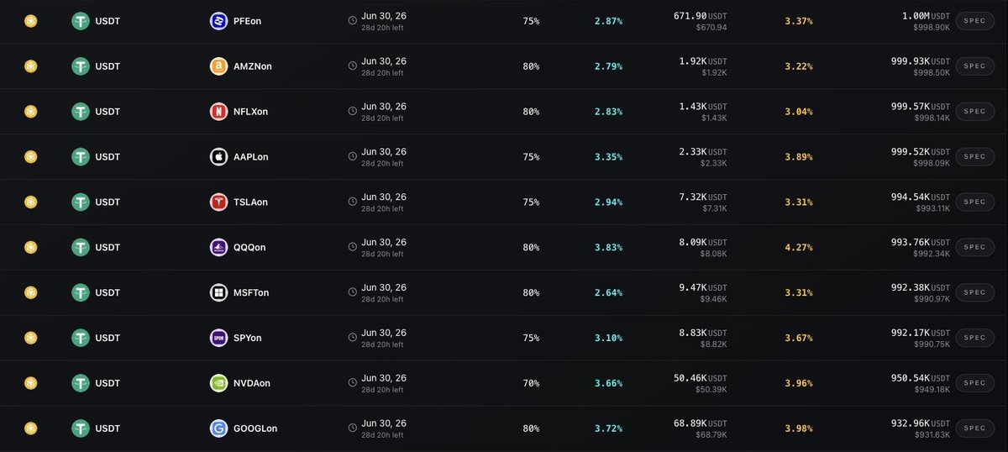1008x452 pixels.
Task: Click the SPEC button in QQQon row
Action: tap(975, 248)
